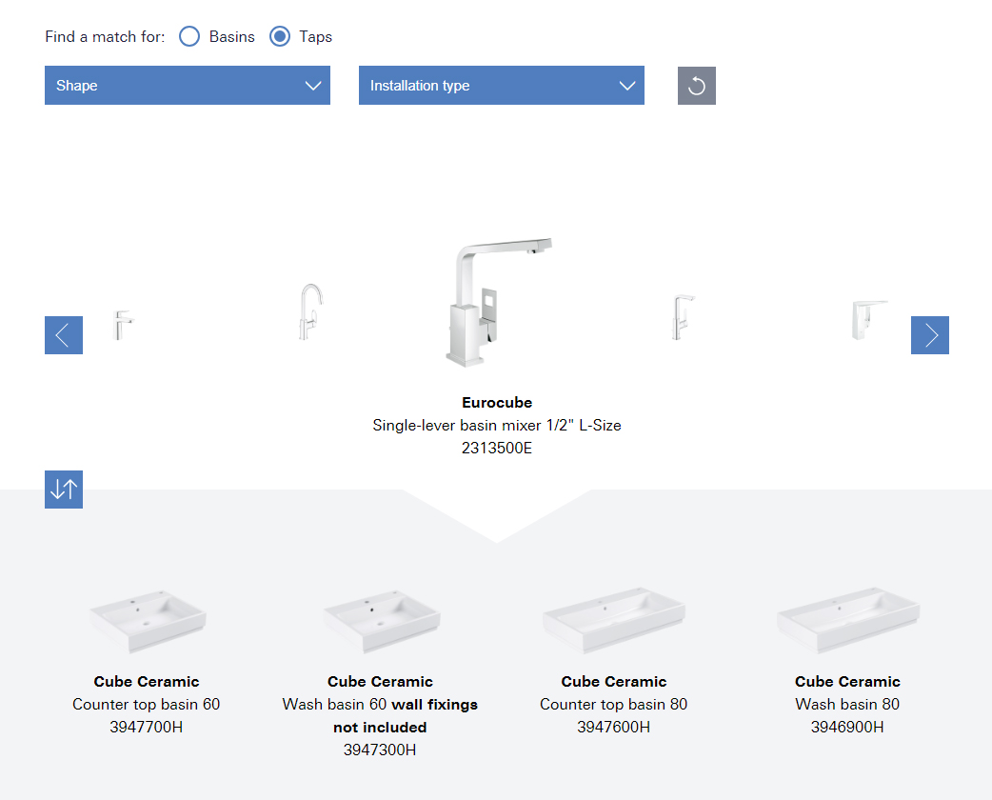992x800 pixels.
Task: Click the text 'Wash basin 80'
Action: [847, 705]
